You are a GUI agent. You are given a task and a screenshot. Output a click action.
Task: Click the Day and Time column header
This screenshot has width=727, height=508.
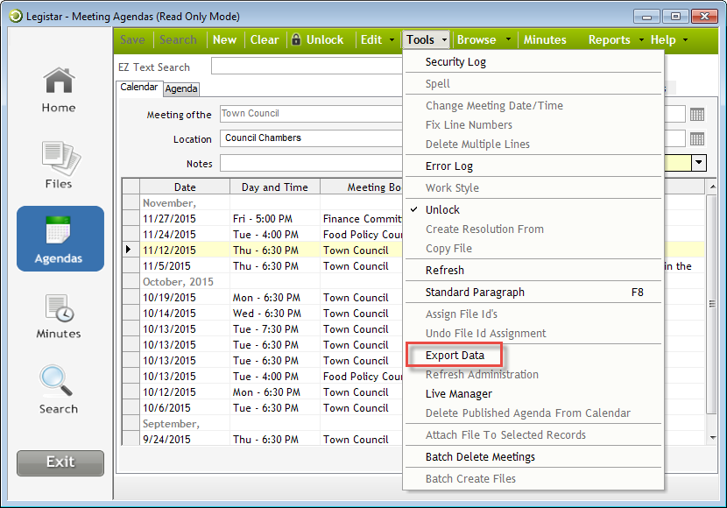point(274,187)
